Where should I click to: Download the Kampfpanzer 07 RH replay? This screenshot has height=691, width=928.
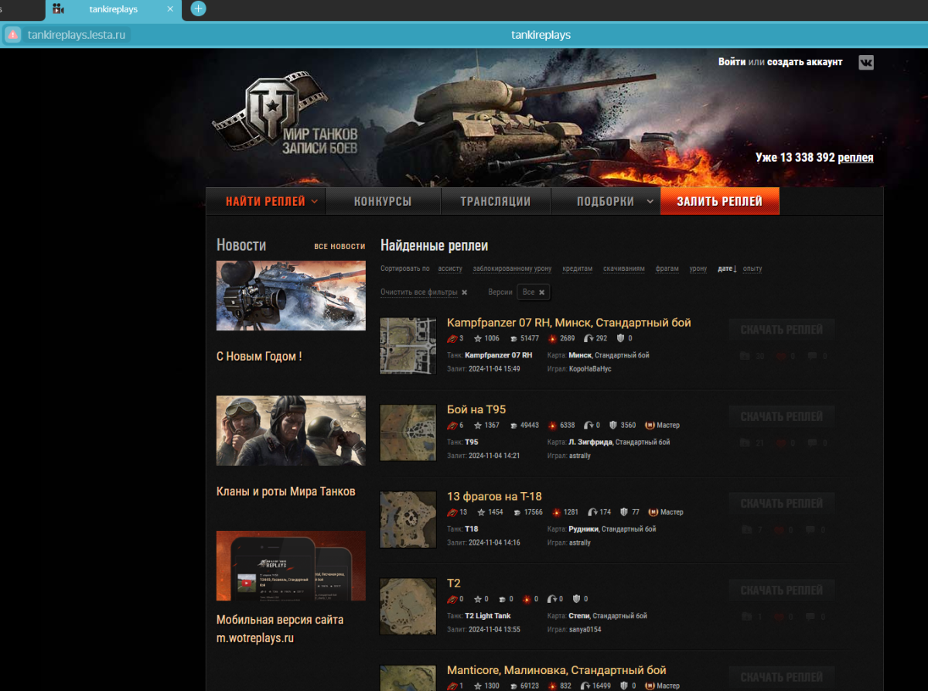tap(782, 330)
